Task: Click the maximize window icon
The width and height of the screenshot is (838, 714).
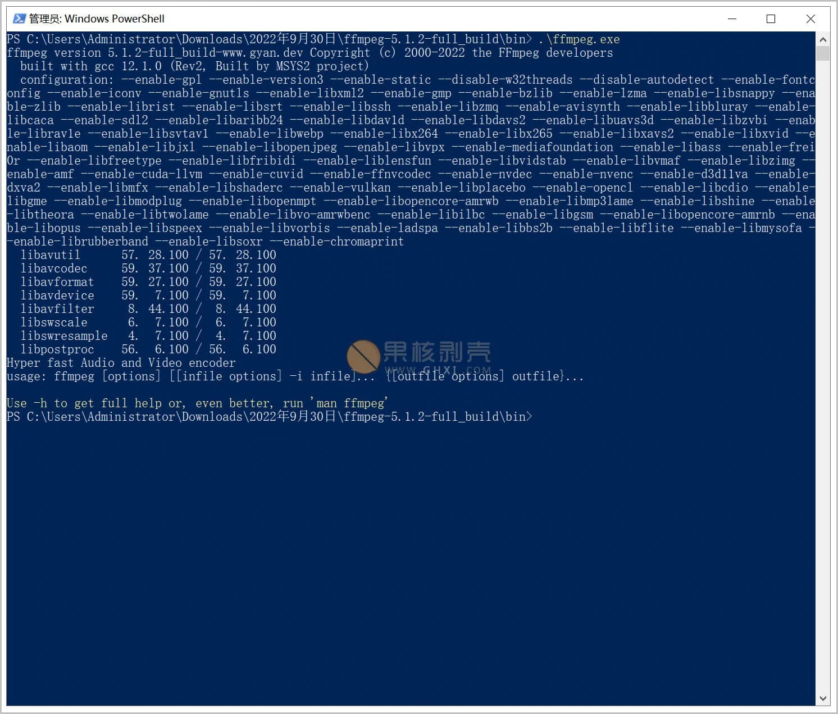Action: [x=771, y=19]
